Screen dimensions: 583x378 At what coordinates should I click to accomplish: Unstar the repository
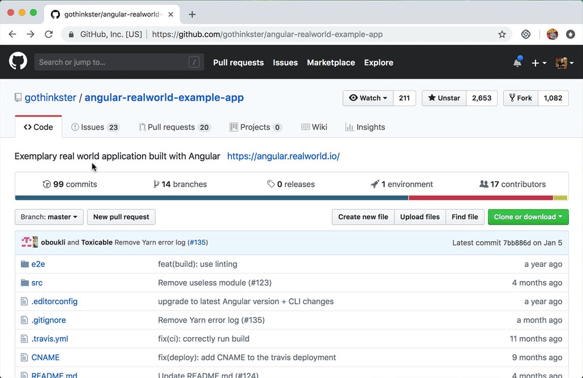[443, 98]
